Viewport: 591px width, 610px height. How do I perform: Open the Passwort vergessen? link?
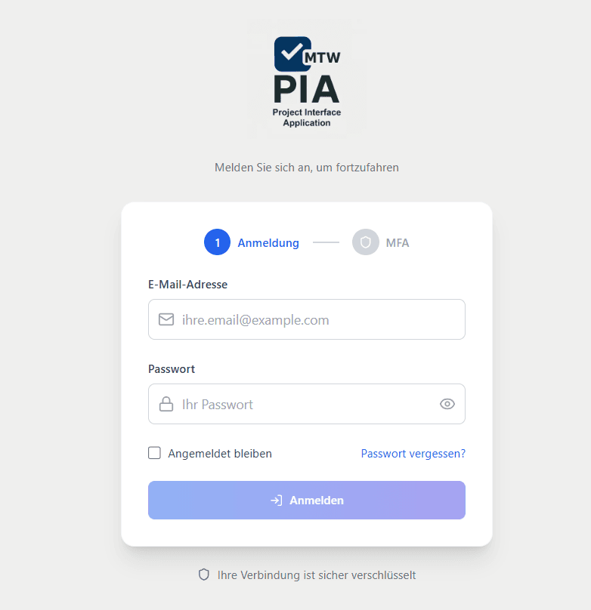tap(413, 454)
